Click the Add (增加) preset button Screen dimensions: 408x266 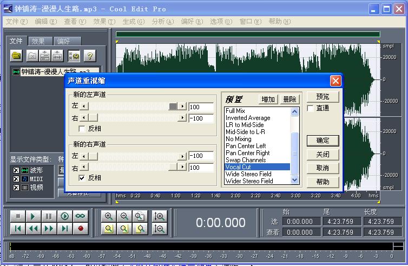268,99
